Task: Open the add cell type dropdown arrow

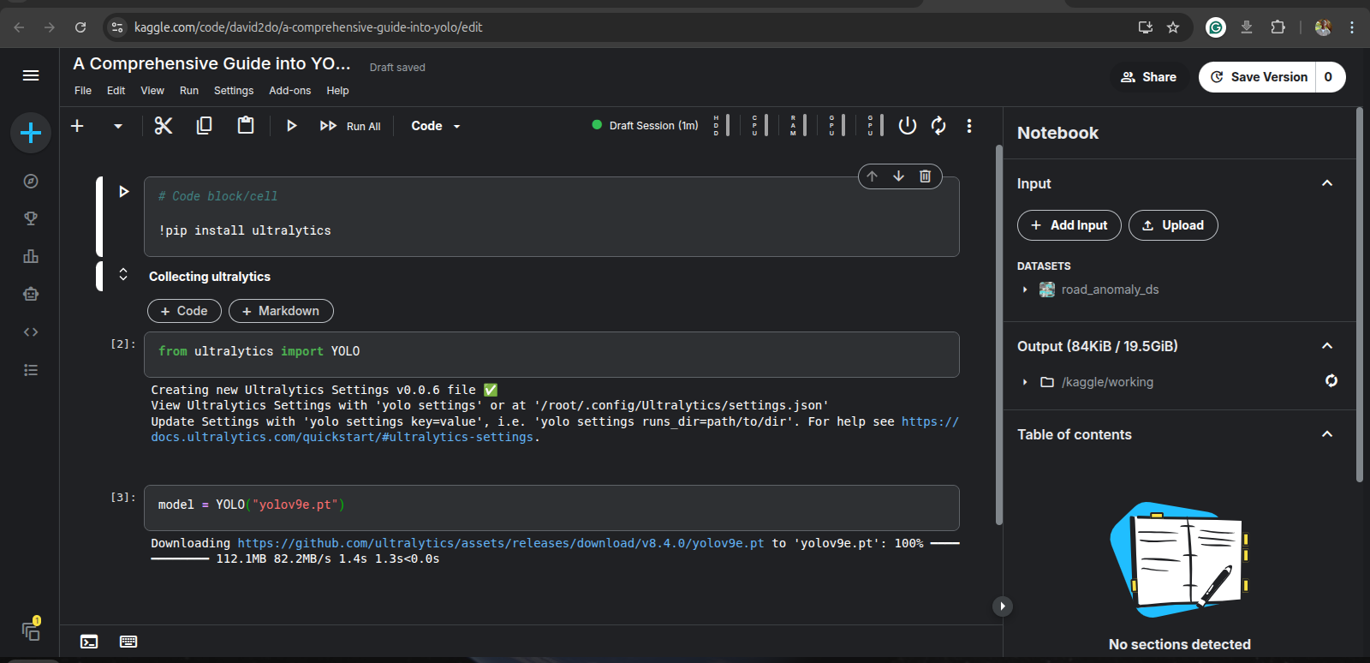Action: [118, 126]
